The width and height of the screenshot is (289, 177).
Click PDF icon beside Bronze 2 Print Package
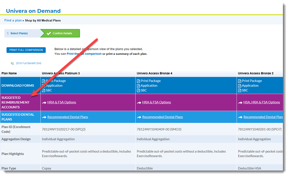coord(240,81)
